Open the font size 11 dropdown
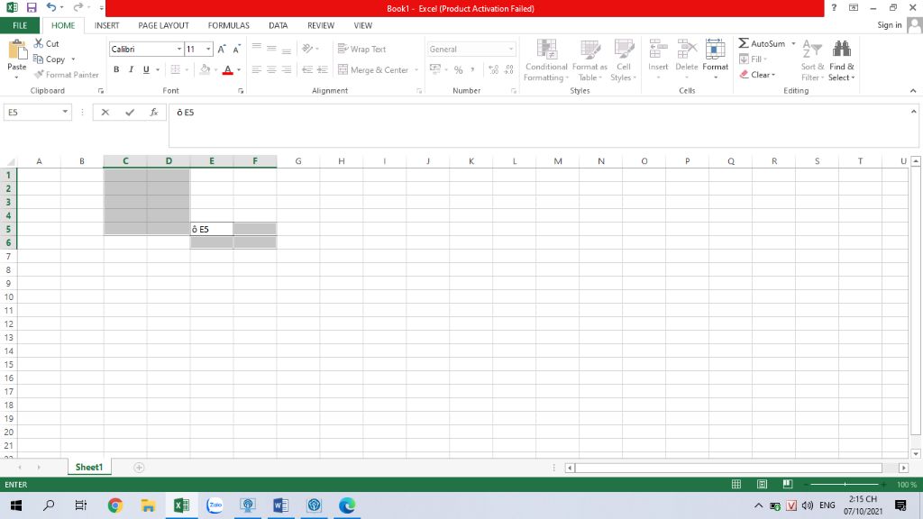This screenshot has width=923, height=519. 208,49
